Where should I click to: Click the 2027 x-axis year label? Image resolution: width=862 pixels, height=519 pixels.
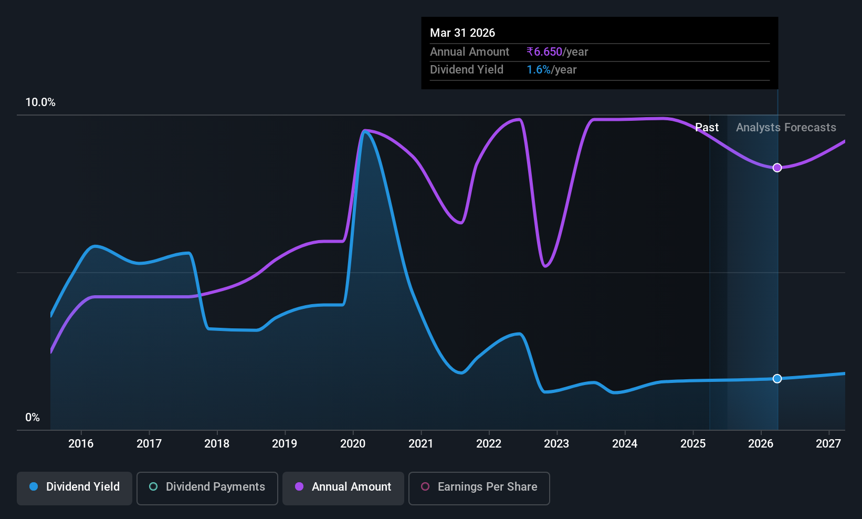[x=828, y=444]
